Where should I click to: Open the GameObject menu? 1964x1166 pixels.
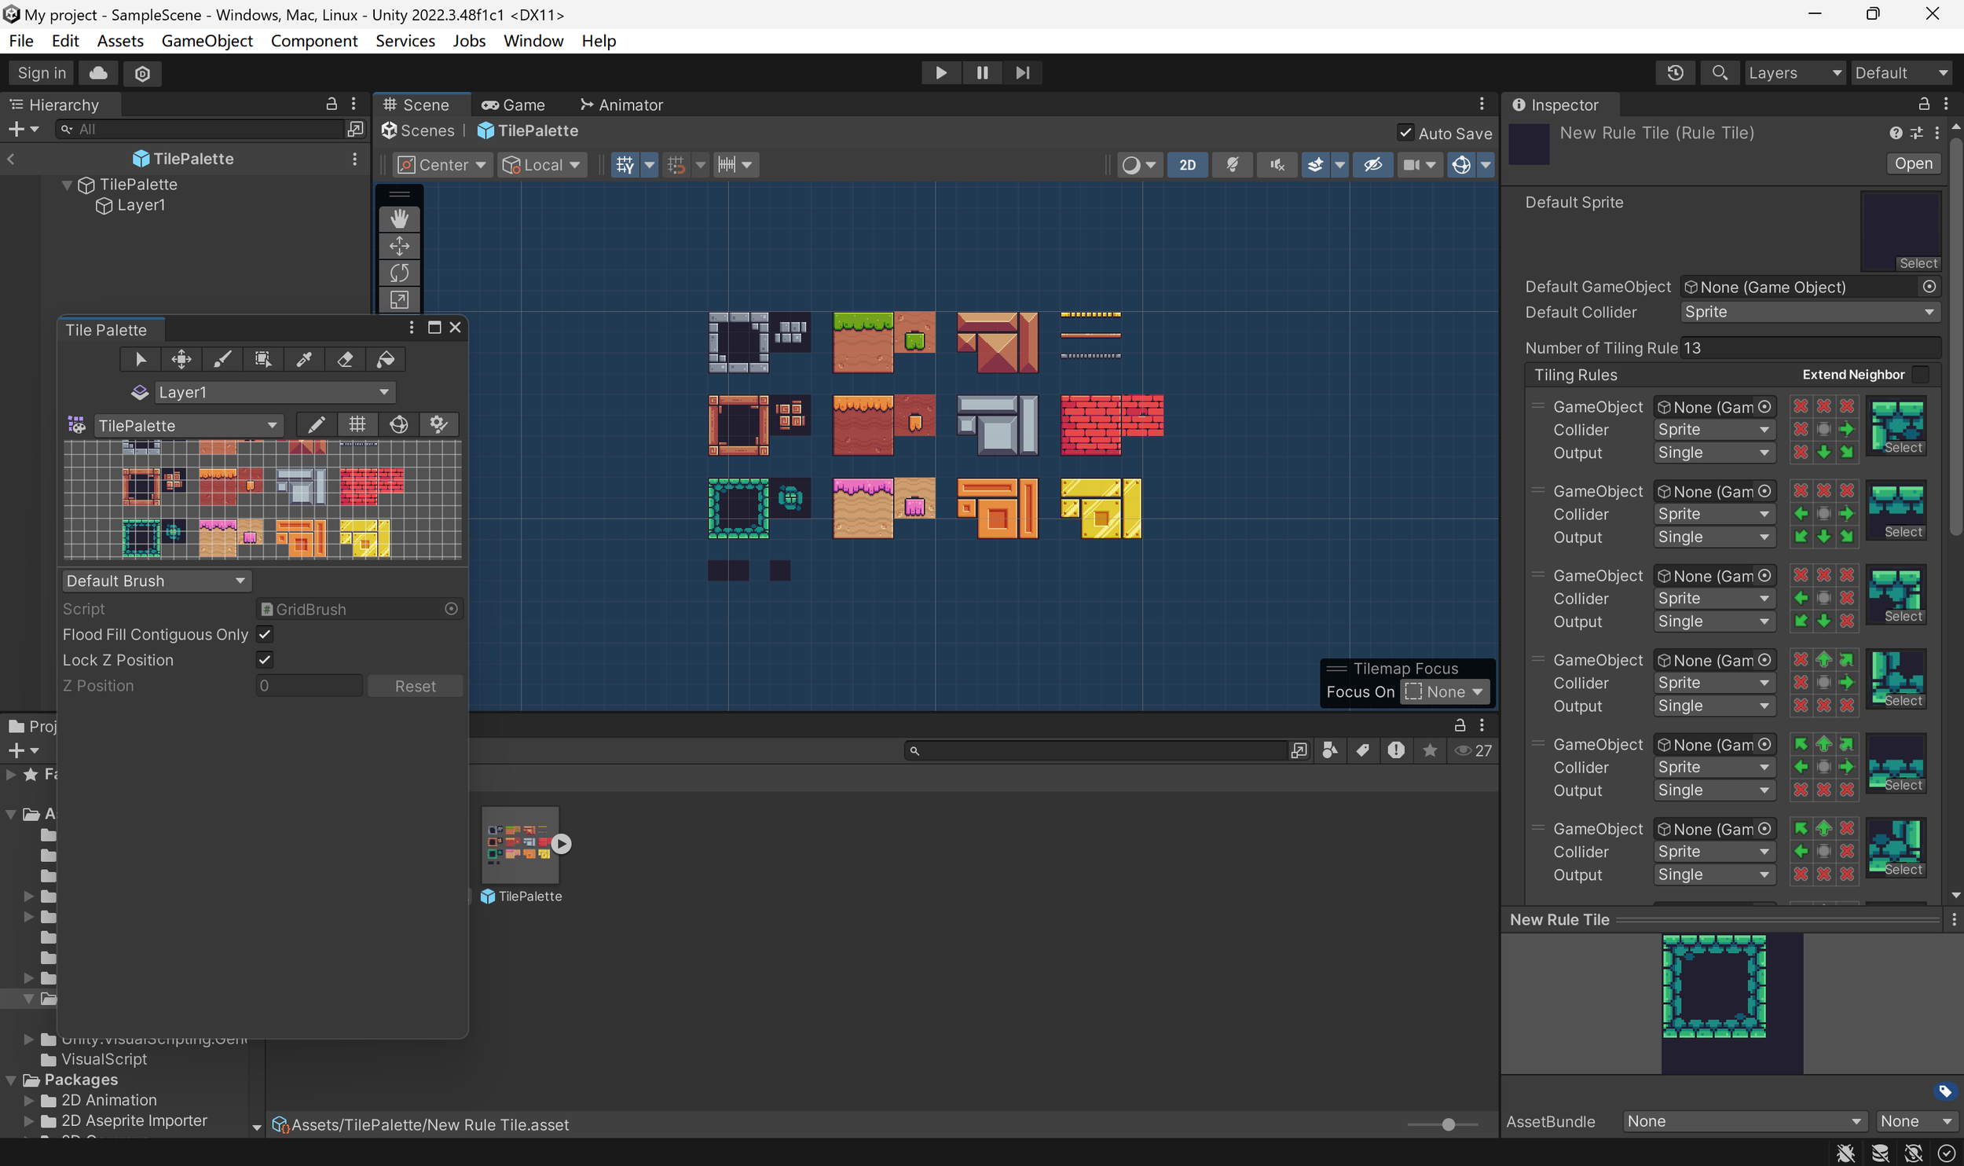pyautogui.click(x=207, y=41)
